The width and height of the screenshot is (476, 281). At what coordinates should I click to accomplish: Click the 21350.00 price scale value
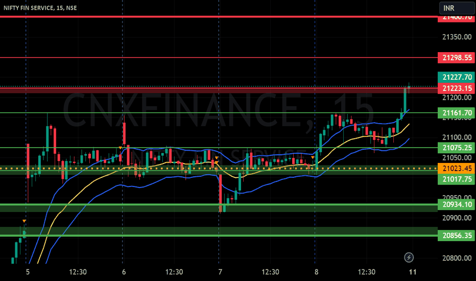(457, 37)
